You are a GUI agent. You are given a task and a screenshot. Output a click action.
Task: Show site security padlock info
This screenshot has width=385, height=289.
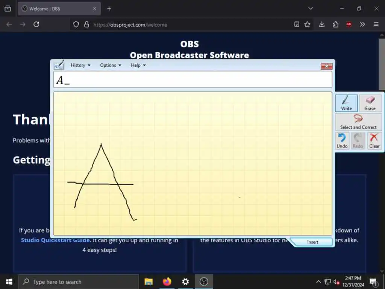pos(86,24)
